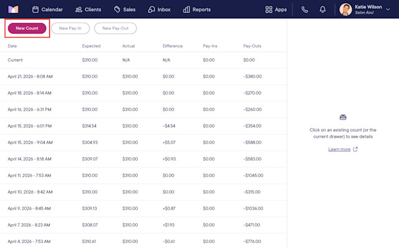Open the April 21, 2026 - 8:08 AM count

point(143,77)
